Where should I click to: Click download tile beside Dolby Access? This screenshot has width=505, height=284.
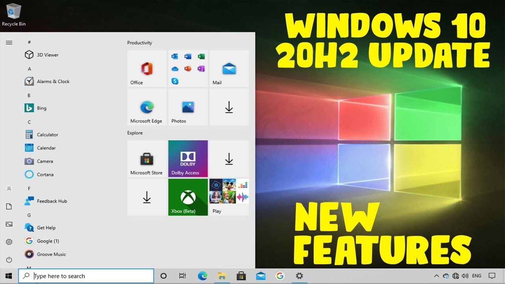click(x=229, y=159)
